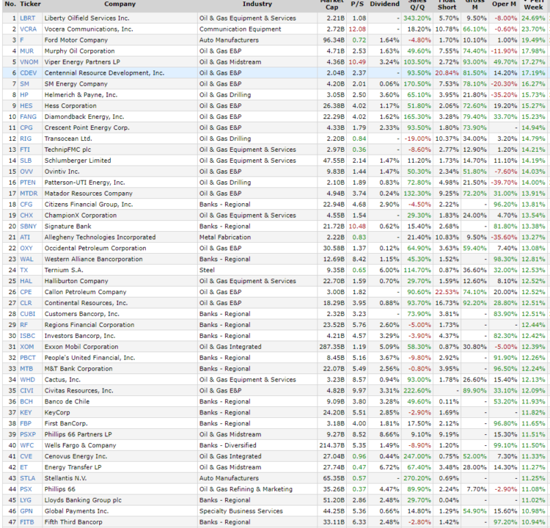Open the WAL ticker link
The height and width of the screenshot is (528, 550).
click(26, 259)
